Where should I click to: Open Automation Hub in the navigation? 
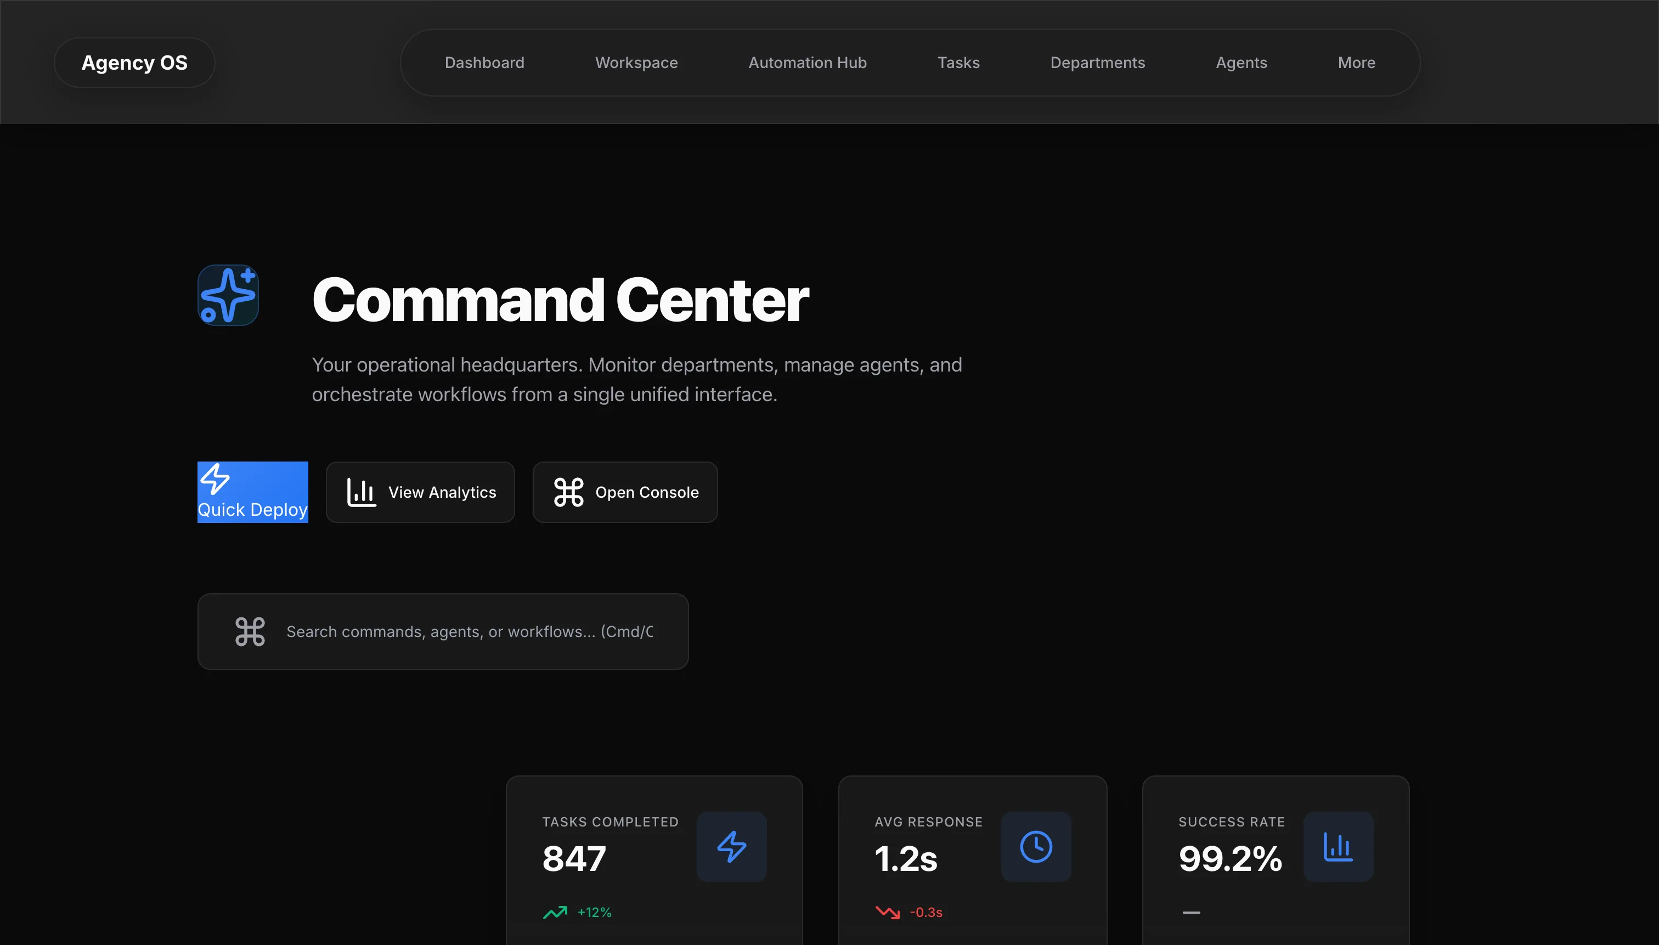pyautogui.click(x=807, y=63)
